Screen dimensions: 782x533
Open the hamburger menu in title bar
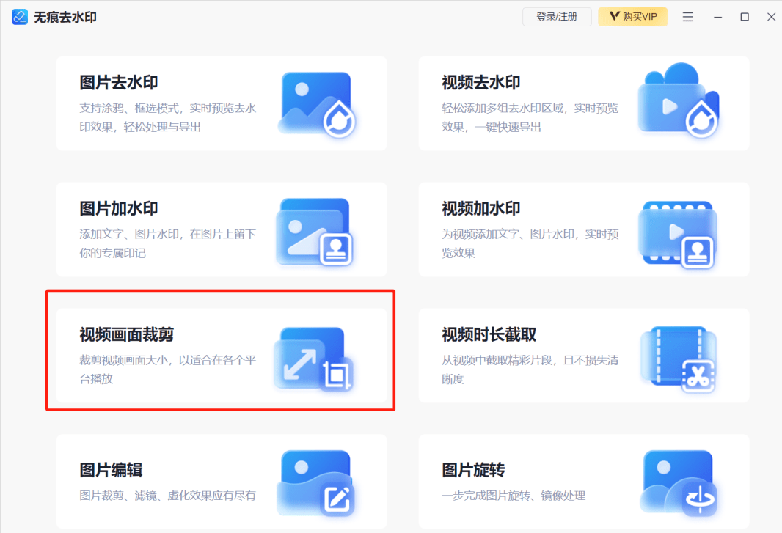click(x=688, y=17)
